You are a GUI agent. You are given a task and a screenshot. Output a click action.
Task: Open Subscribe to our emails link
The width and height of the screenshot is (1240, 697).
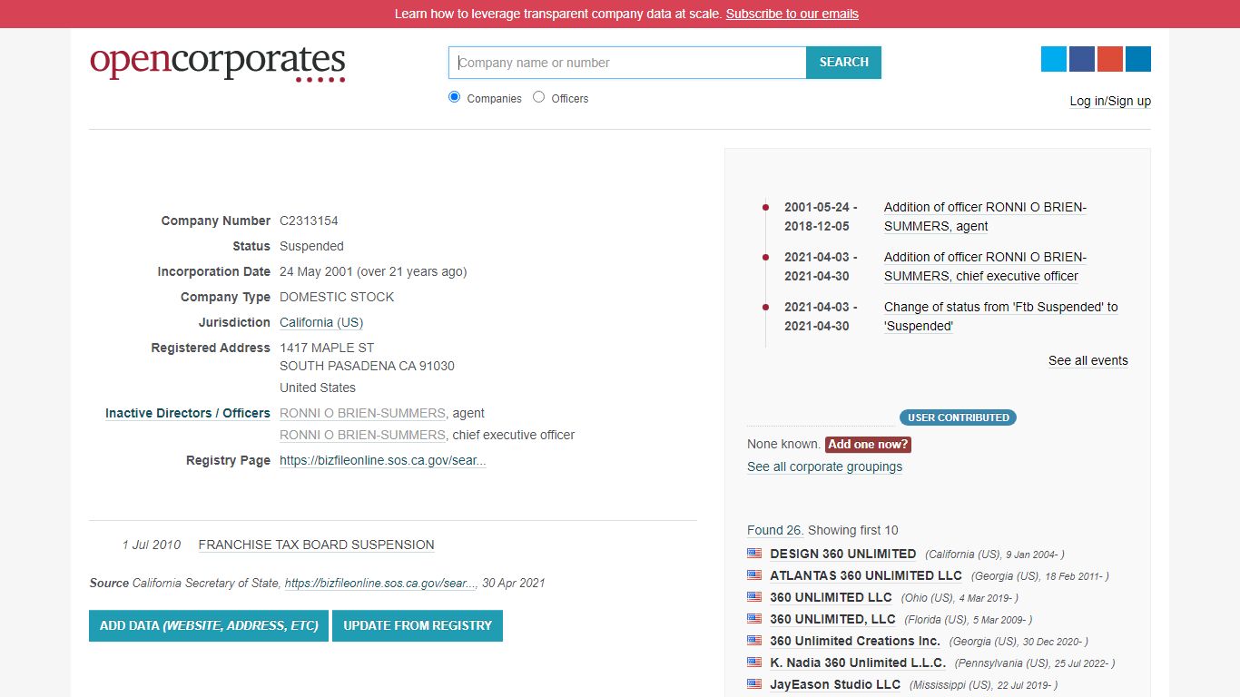792,14
